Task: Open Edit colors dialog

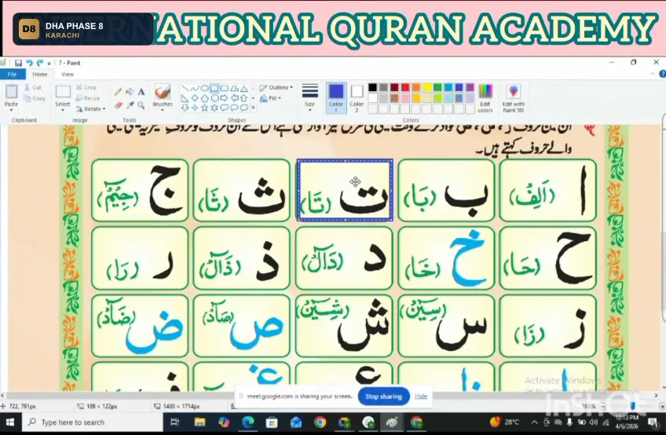Action: coord(485,98)
